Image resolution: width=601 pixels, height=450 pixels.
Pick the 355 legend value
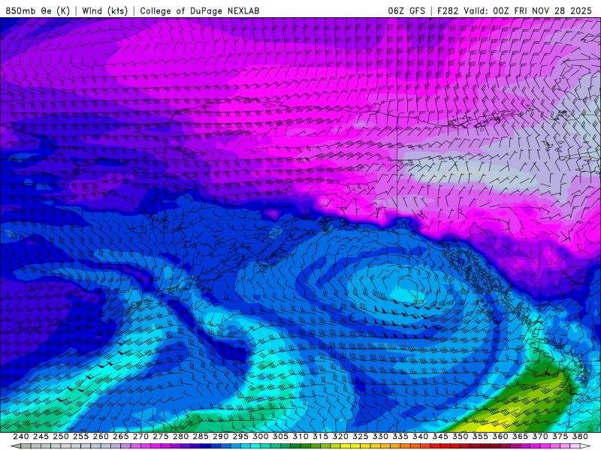point(480,436)
